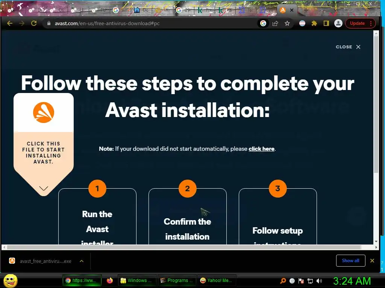Go back using the browser back arrow
Viewport: 385px width, 288px height.
(10, 23)
